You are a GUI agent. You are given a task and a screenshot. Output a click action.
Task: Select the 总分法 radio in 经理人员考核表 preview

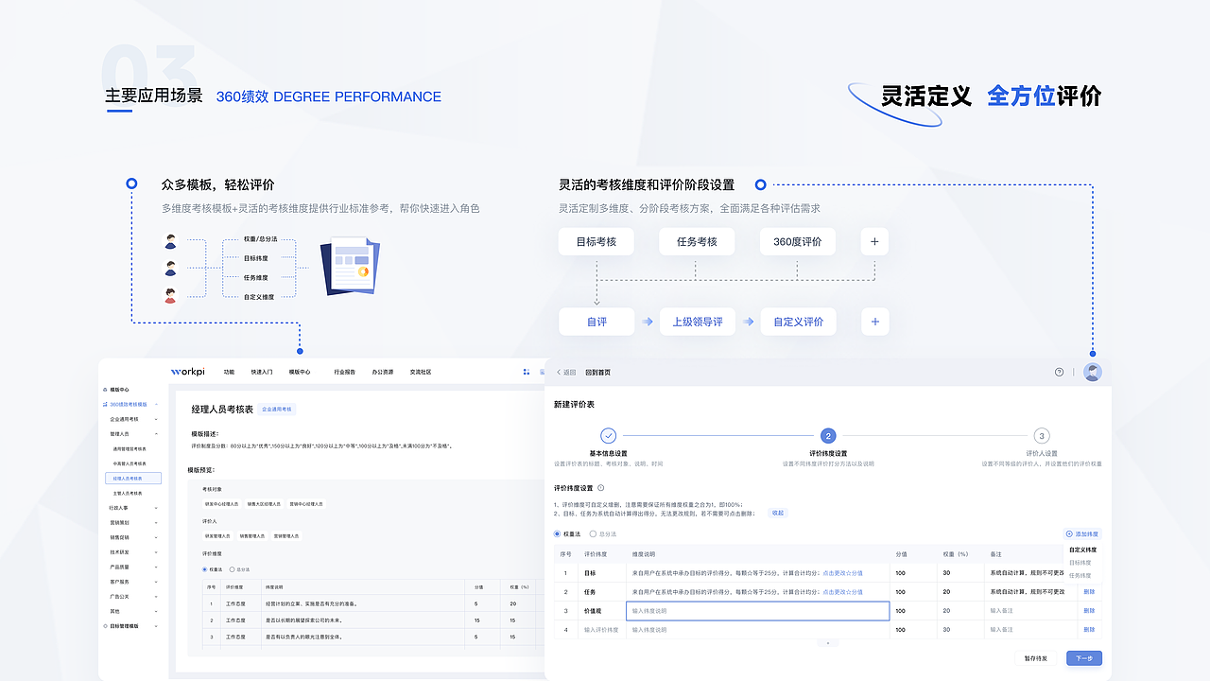tap(233, 569)
